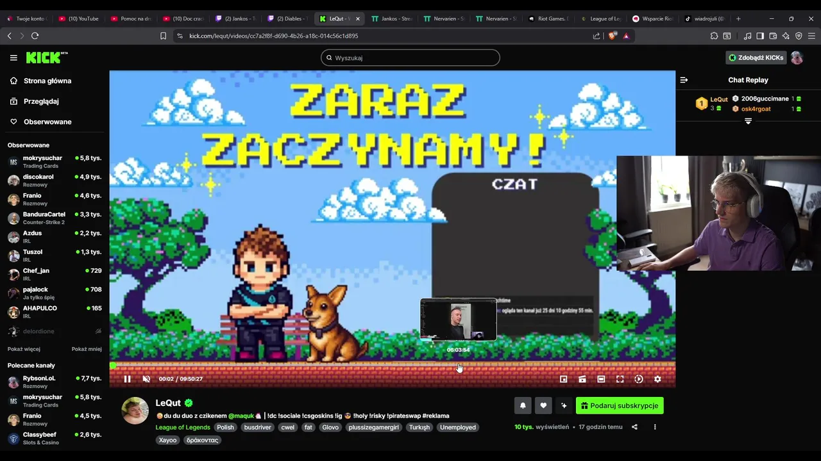Viewport: 821px width, 461px height.
Task: Click the sparkle button beside the heart
Action: click(x=564, y=405)
